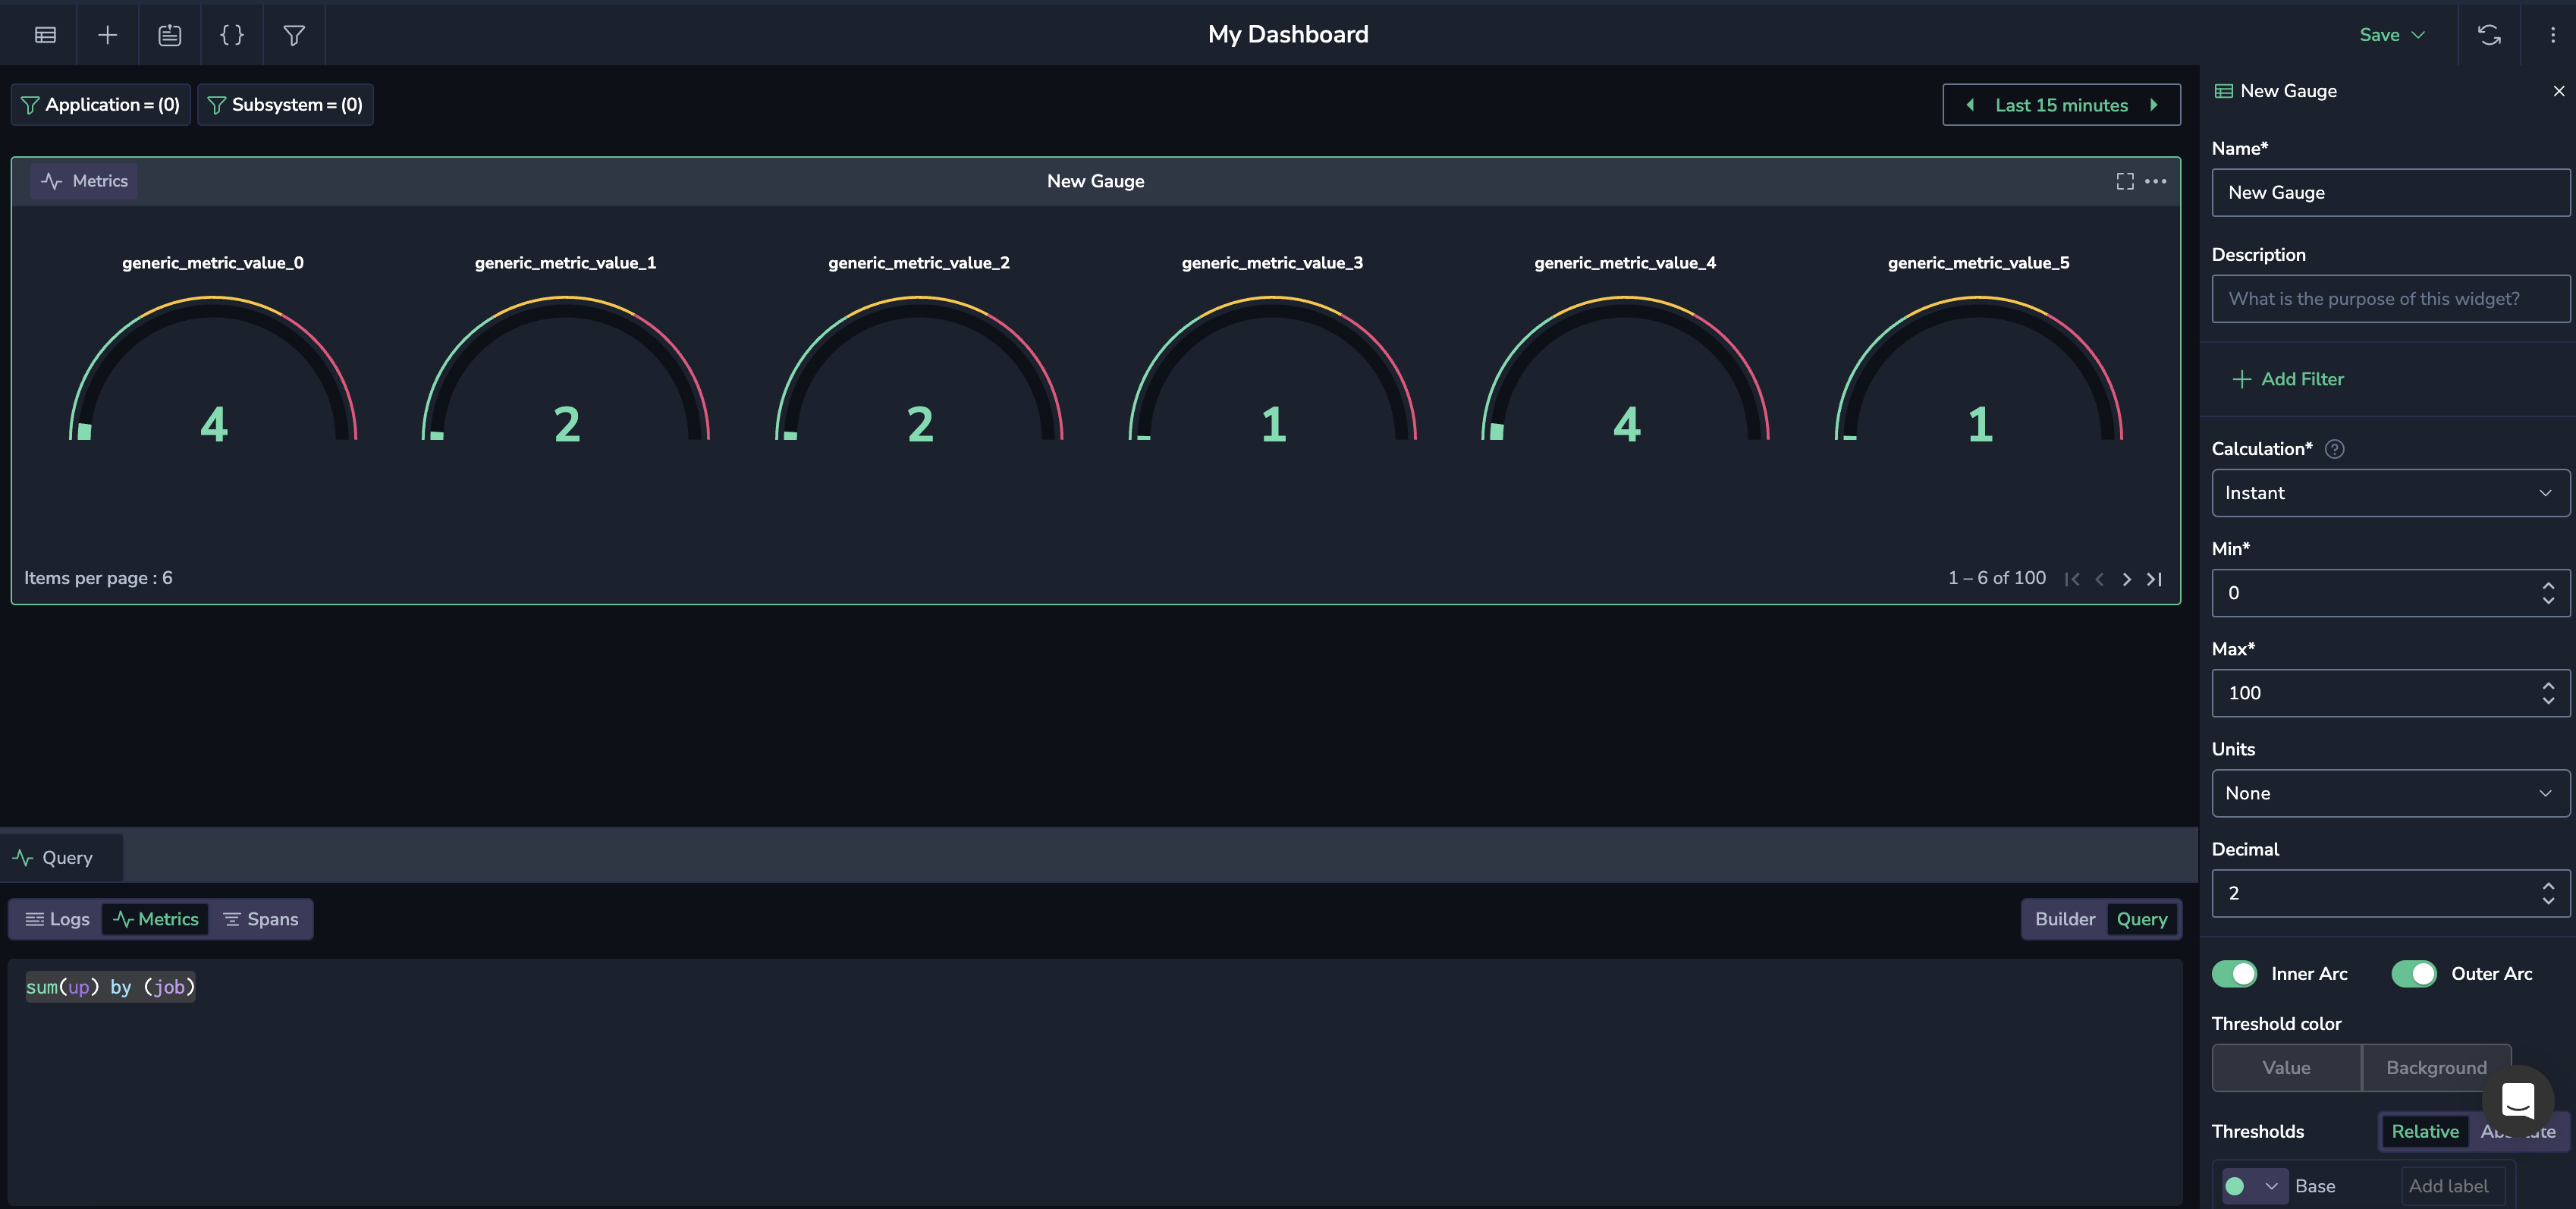The height and width of the screenshot is (1209, 2576).
Task: Toggle the Outer Arc switch
Action: [x=2413, y=974]
